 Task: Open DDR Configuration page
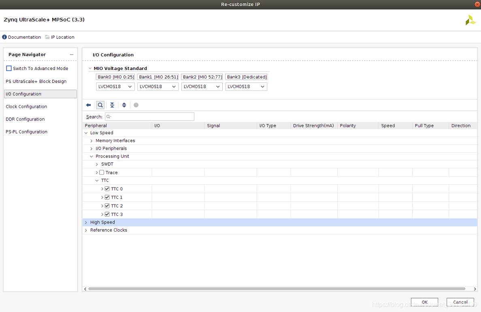click(x=25, y=119)
